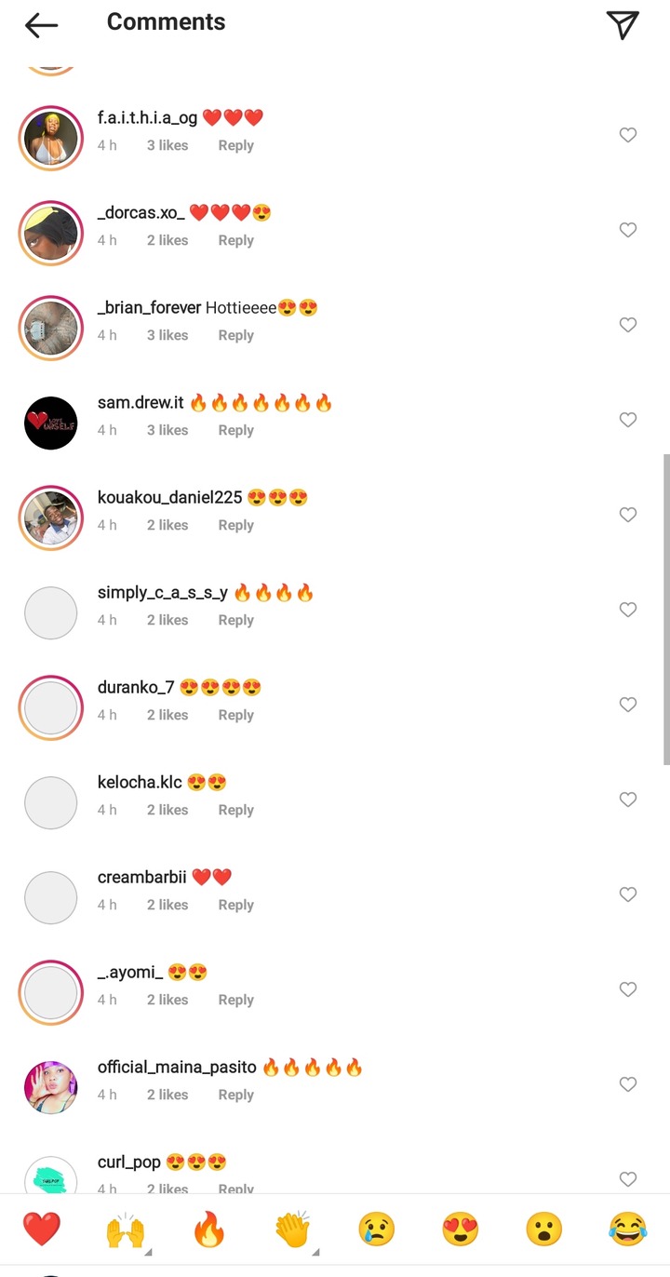Insert the red heart emoji
The height and width of the screenshot is (1277, 670).
[42, 1229]
